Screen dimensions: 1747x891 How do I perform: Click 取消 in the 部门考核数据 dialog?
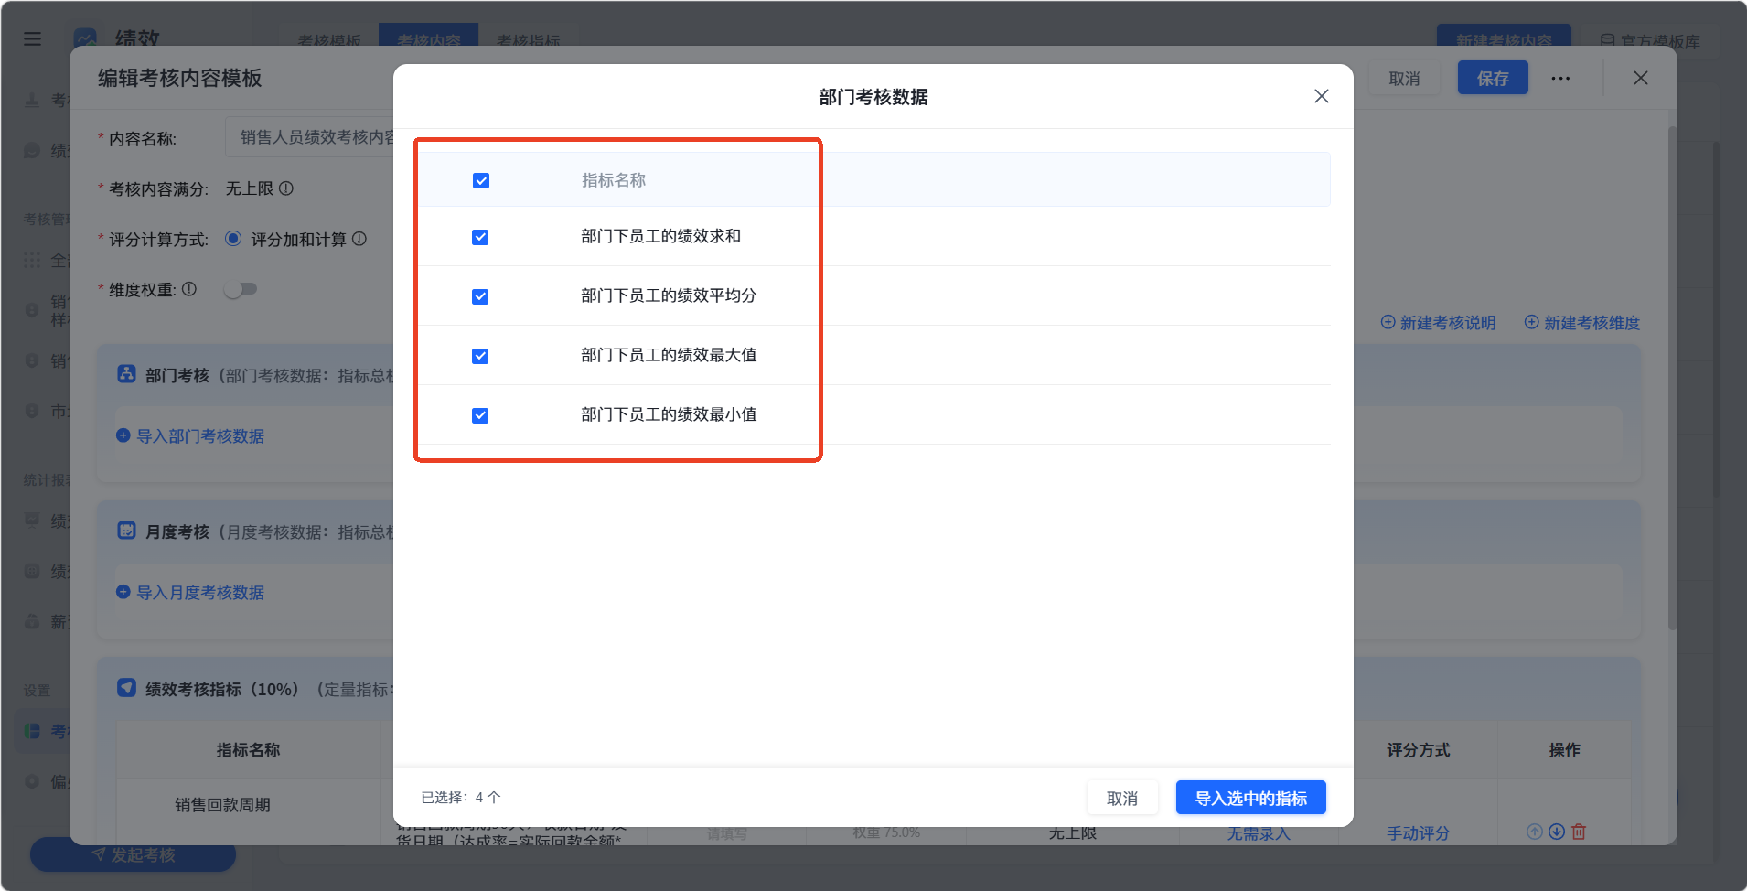point(1122,798)
